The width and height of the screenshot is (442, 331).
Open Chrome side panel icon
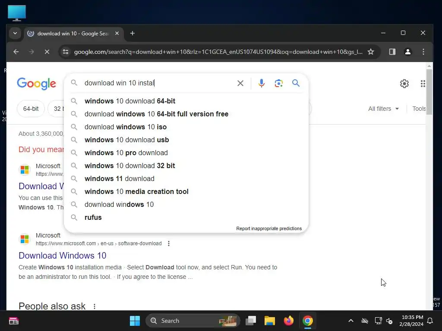[x=392, y=52]
